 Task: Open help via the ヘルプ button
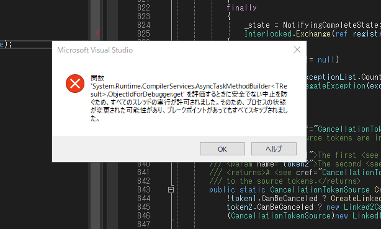click(274, 149)
